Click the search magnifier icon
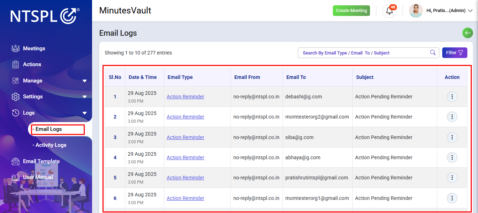This screenshot has height=213, width=478. tap(433, 52)
